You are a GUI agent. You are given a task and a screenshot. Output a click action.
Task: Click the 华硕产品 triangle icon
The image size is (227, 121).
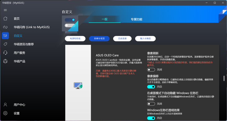[x=5, y=61]
